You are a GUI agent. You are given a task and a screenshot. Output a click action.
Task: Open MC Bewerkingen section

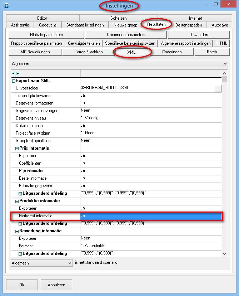coord(35,52)
